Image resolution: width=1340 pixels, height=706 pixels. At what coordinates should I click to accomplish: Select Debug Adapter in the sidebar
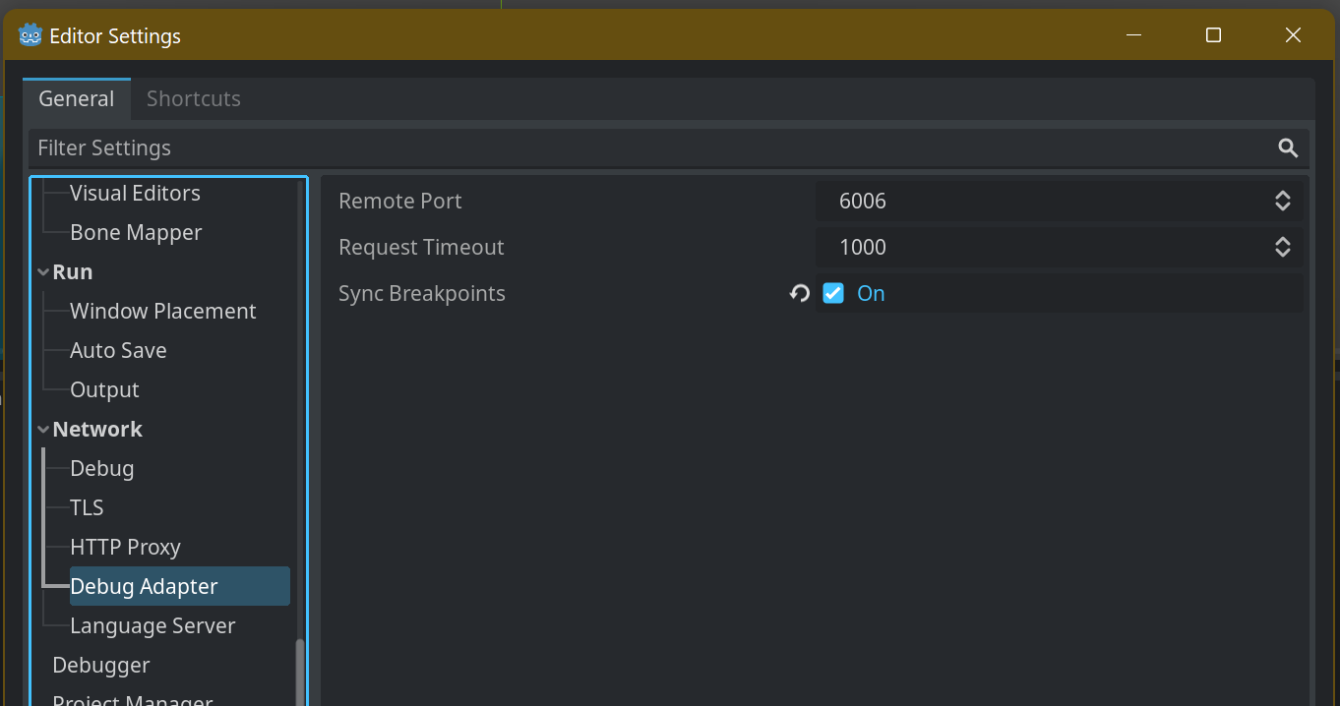point(144,586)
